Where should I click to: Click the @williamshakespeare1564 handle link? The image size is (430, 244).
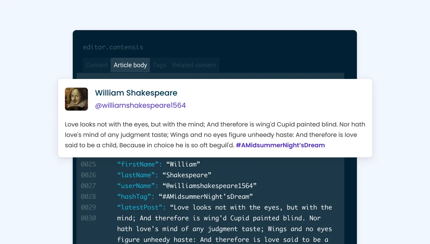tap(140, 105)
